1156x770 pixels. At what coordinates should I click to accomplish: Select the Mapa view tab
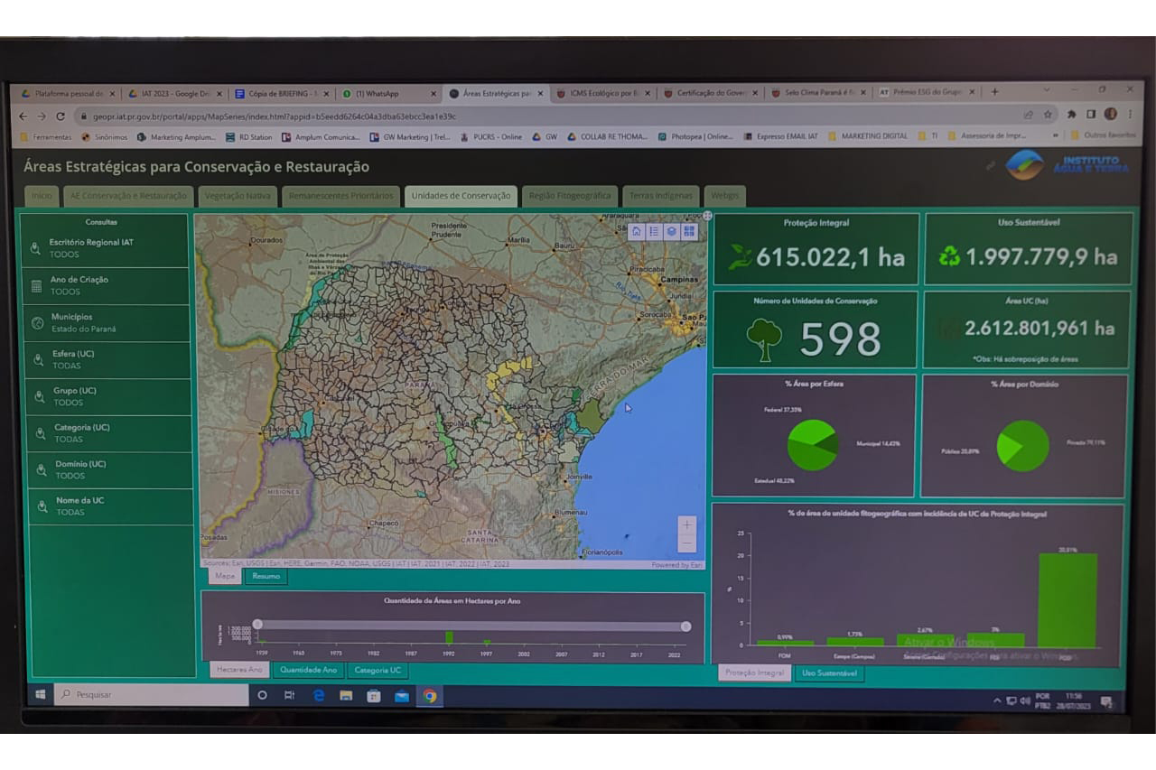click(225, 576)
